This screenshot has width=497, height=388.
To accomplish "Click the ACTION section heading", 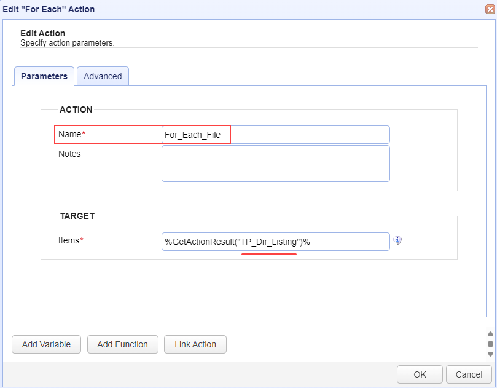I will (x=76, y=109).
